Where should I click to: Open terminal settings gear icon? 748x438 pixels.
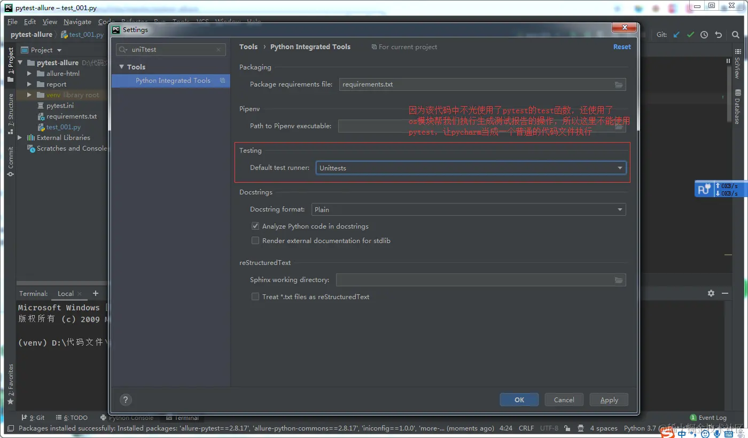click(x=711, y=293)
